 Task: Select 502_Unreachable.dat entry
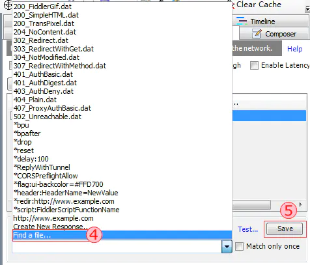coord(122,117)
